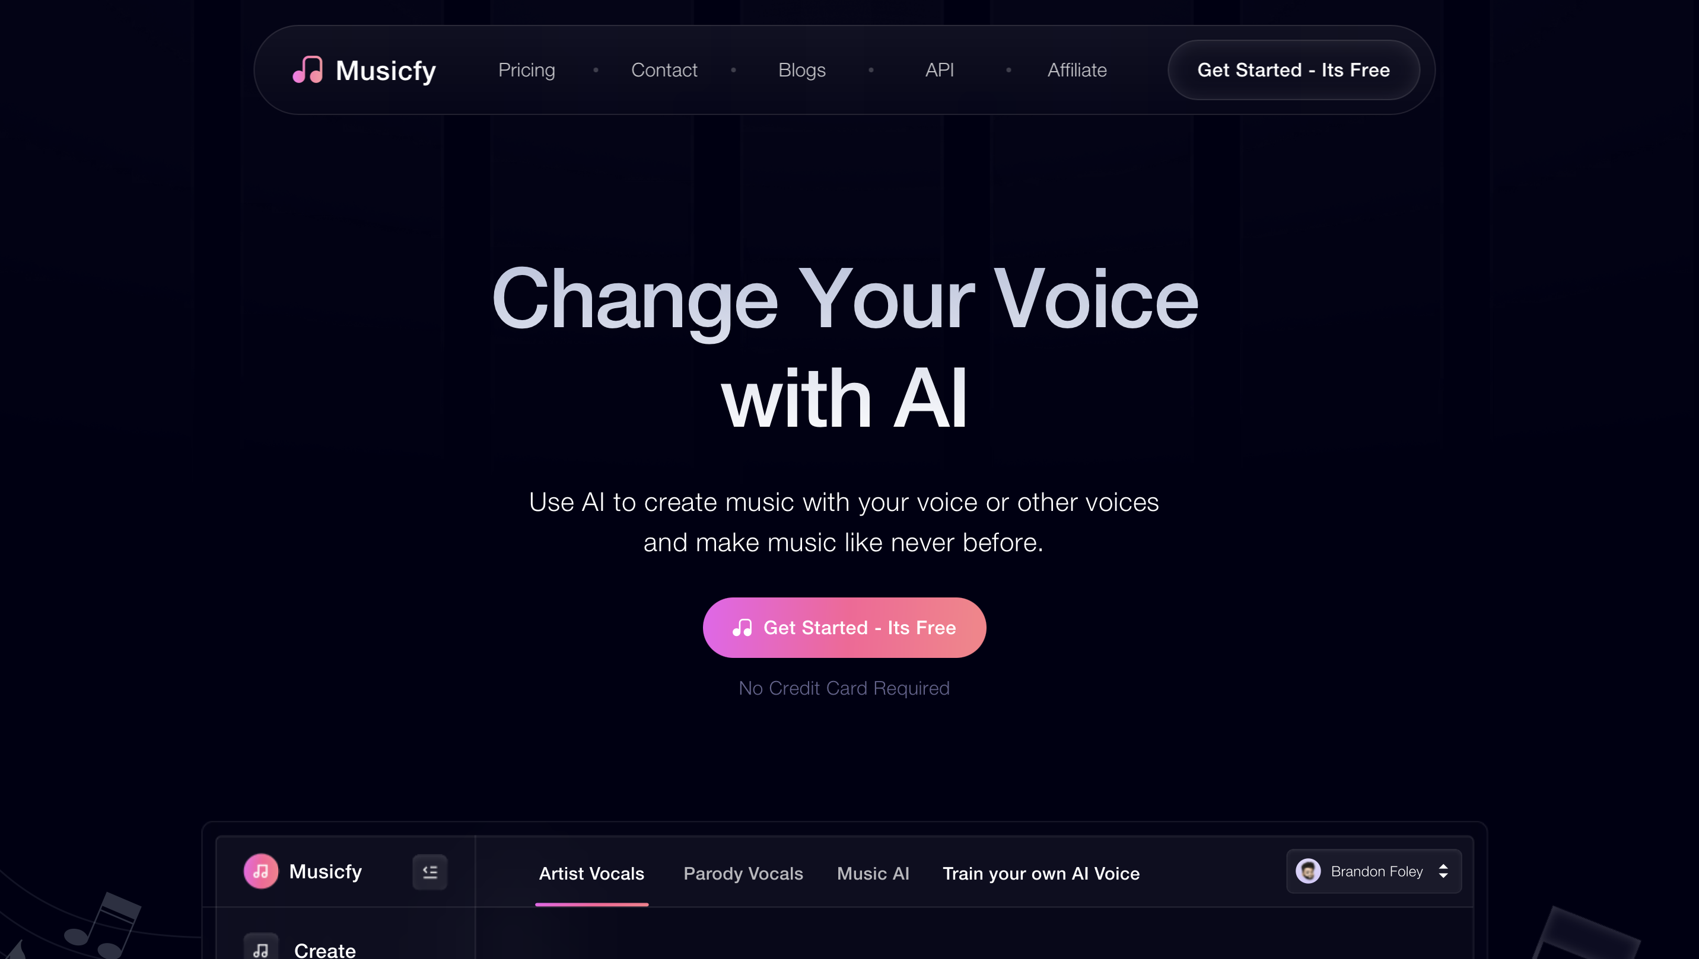Click the Affiliate navigation link
This screenshot has height=959, width=1699.
click(1076, 70)
